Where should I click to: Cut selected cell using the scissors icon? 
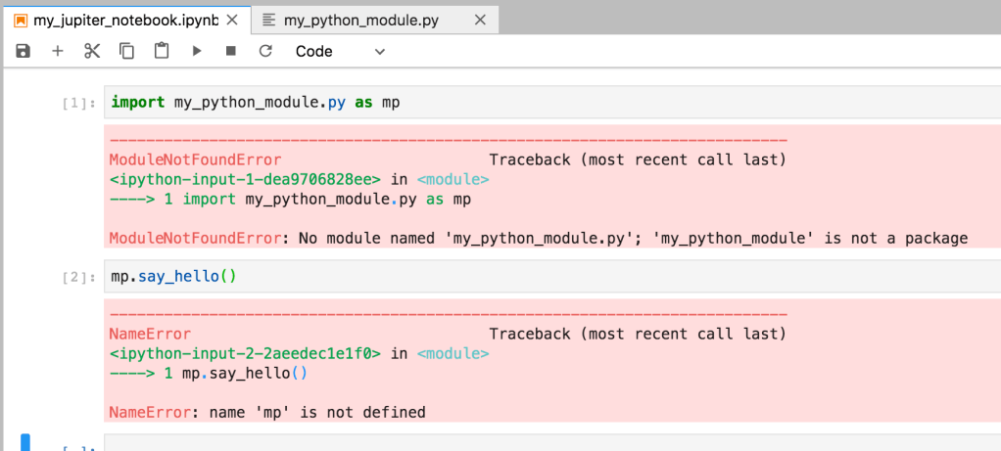click(x=93, y=51)
